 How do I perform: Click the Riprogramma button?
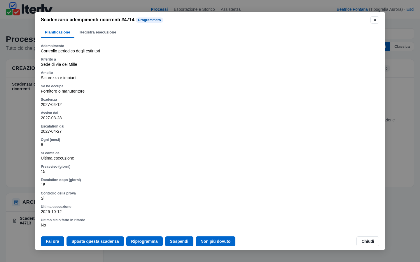pyautogui.click(x=144, y=241)
